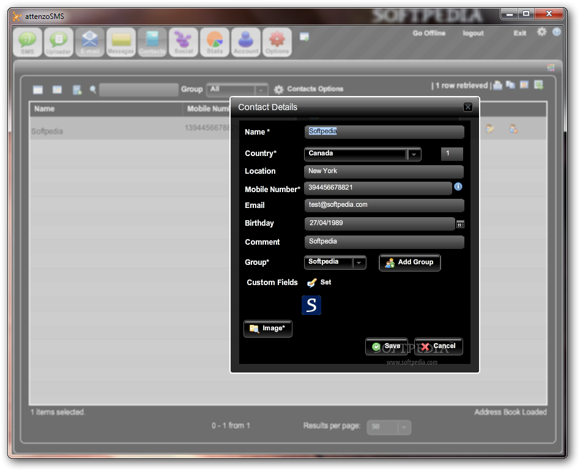Click Set for Custom Fields
This screenshot has height=471, width=580.
[x=319, y=283]
